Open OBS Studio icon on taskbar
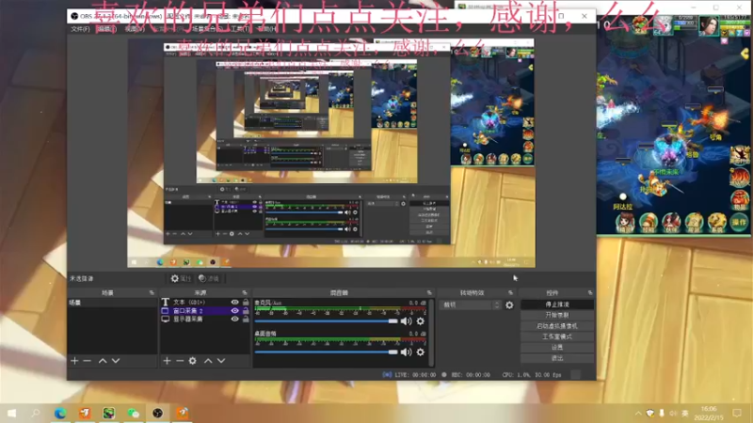Viewport: 753px width, 423px height. point(157,413)
